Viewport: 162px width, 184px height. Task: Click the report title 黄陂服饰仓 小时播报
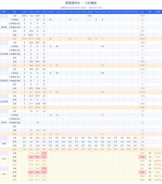(x=81, y=3)
